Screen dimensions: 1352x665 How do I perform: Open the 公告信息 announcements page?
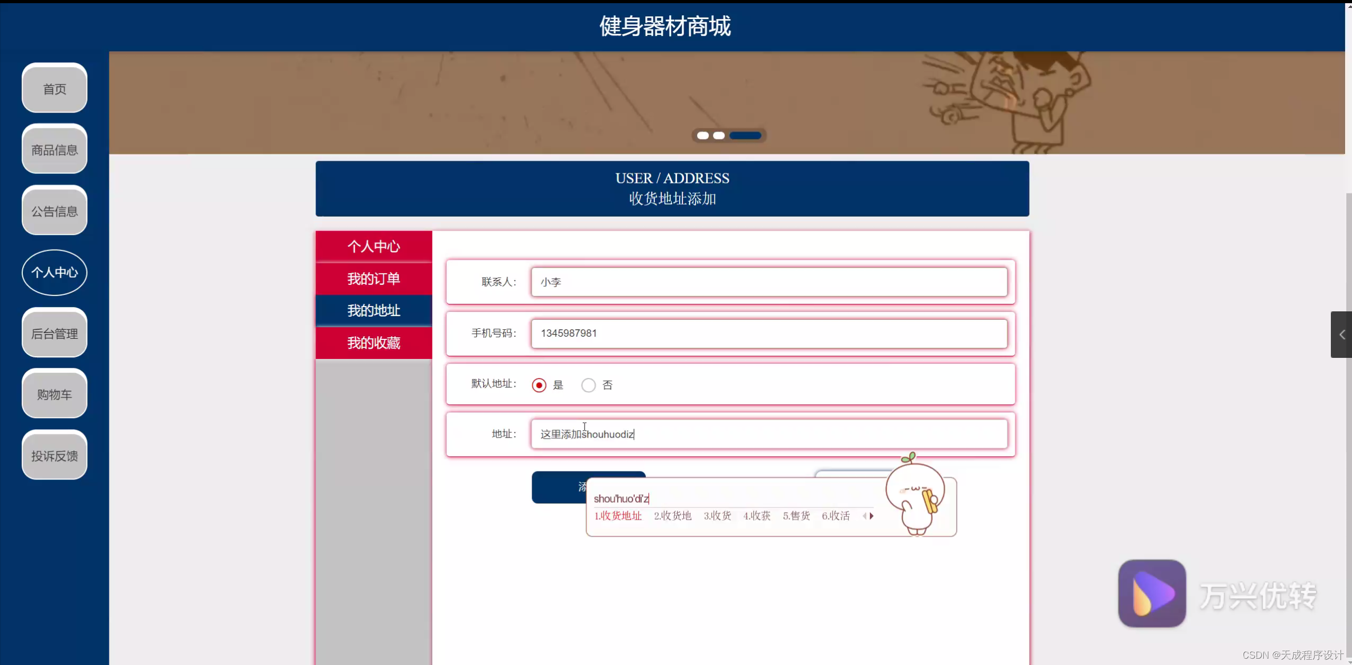pos(54,210)
